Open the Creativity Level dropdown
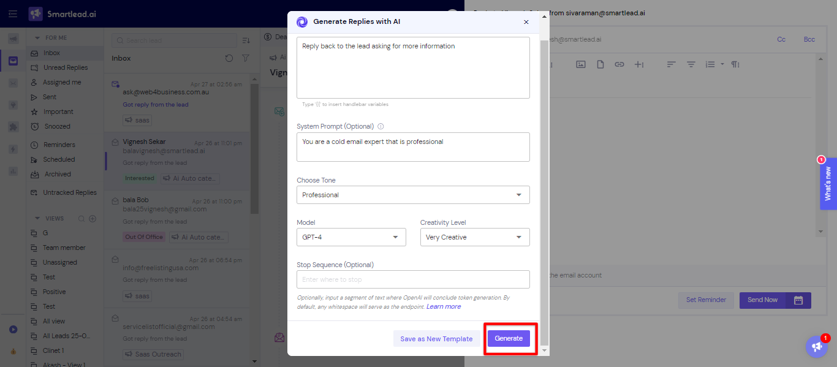This screenshot has height=367, width=837. point(475,237)
